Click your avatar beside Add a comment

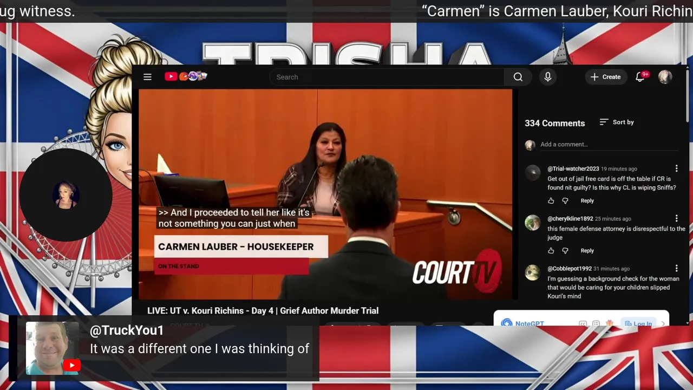pyautogui.click(x=530, y=145)
